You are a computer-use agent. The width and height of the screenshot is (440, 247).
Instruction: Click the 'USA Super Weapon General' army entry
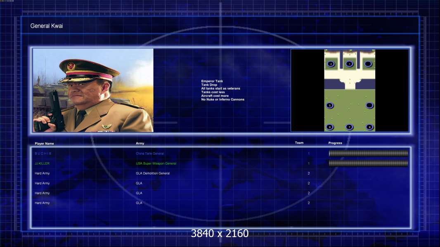pos(156,163)
